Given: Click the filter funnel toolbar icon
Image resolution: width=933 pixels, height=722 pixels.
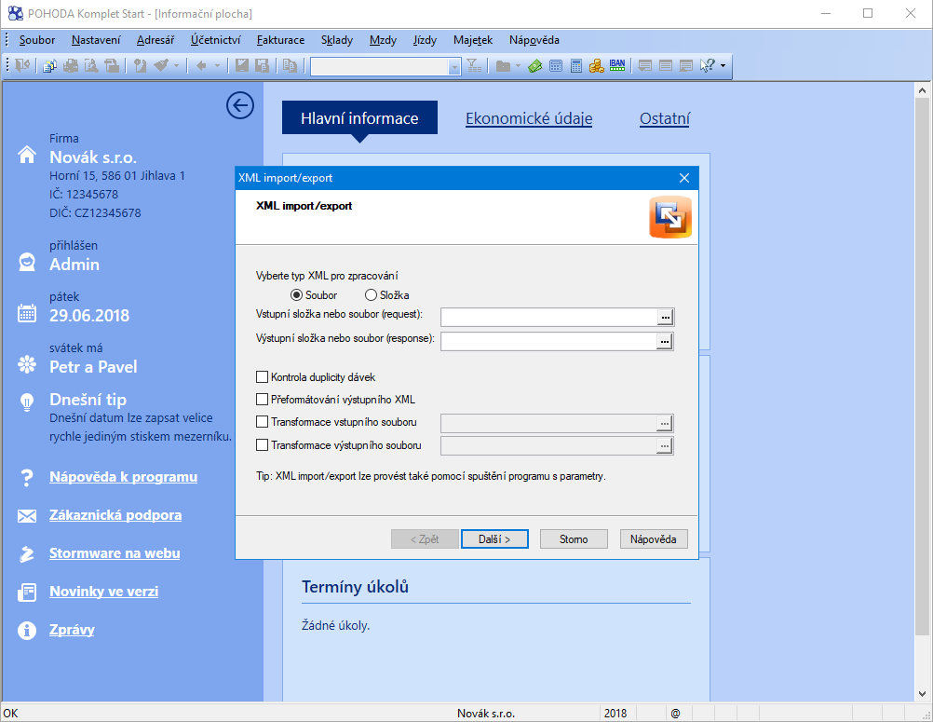Looking at the screenshot, I should tap(474, 65).
